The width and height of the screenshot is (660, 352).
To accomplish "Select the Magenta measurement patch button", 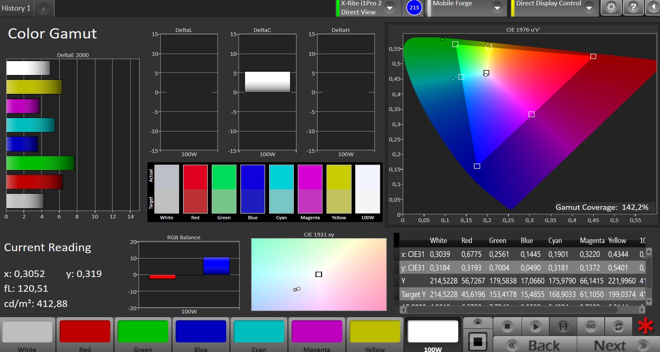I will (317, 335).
